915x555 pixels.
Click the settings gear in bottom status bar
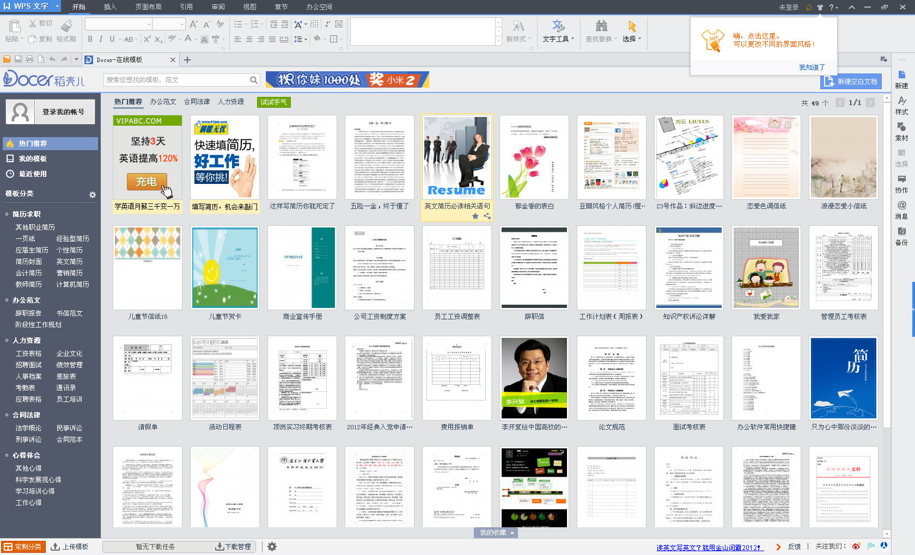(x=272, y=546)
